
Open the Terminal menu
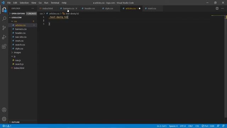(55, 3)
